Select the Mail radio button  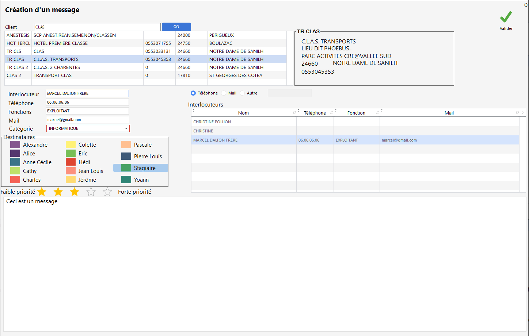pyautogui.click(x=224, y=93)
